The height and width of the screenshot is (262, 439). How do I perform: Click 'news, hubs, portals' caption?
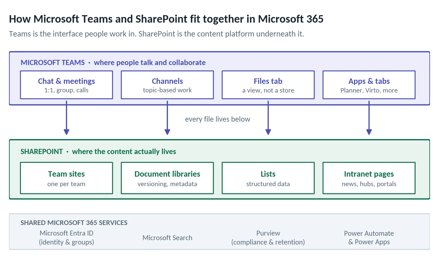(369, 184)
